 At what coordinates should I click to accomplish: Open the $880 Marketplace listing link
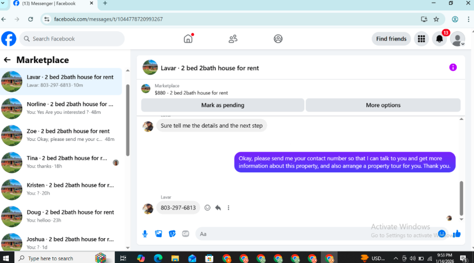pos(191,93)
